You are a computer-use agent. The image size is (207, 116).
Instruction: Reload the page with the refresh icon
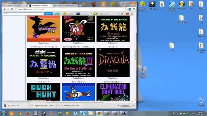pyautogui.click(x=12, y=9)
